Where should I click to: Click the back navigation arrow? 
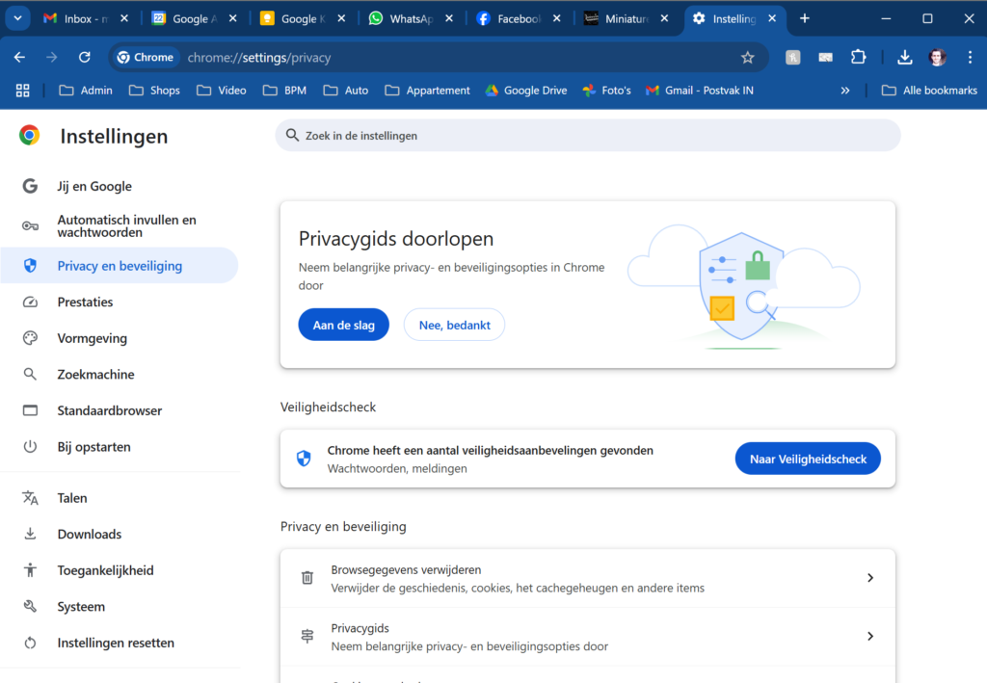click(19, 57)
